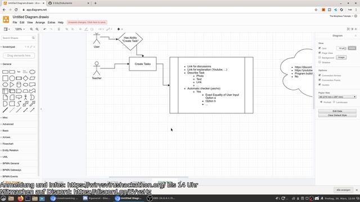Click the Firefox icon in the taskbar
360x202 pixels.
click(20, 198)
